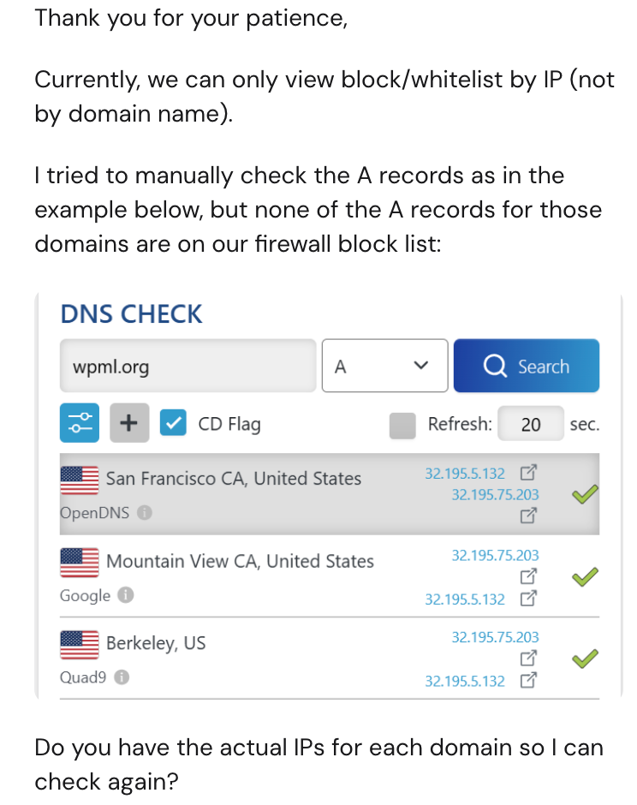Click the plus icon to add server
This screenshot has height=805, width=637.
[129, 424]
